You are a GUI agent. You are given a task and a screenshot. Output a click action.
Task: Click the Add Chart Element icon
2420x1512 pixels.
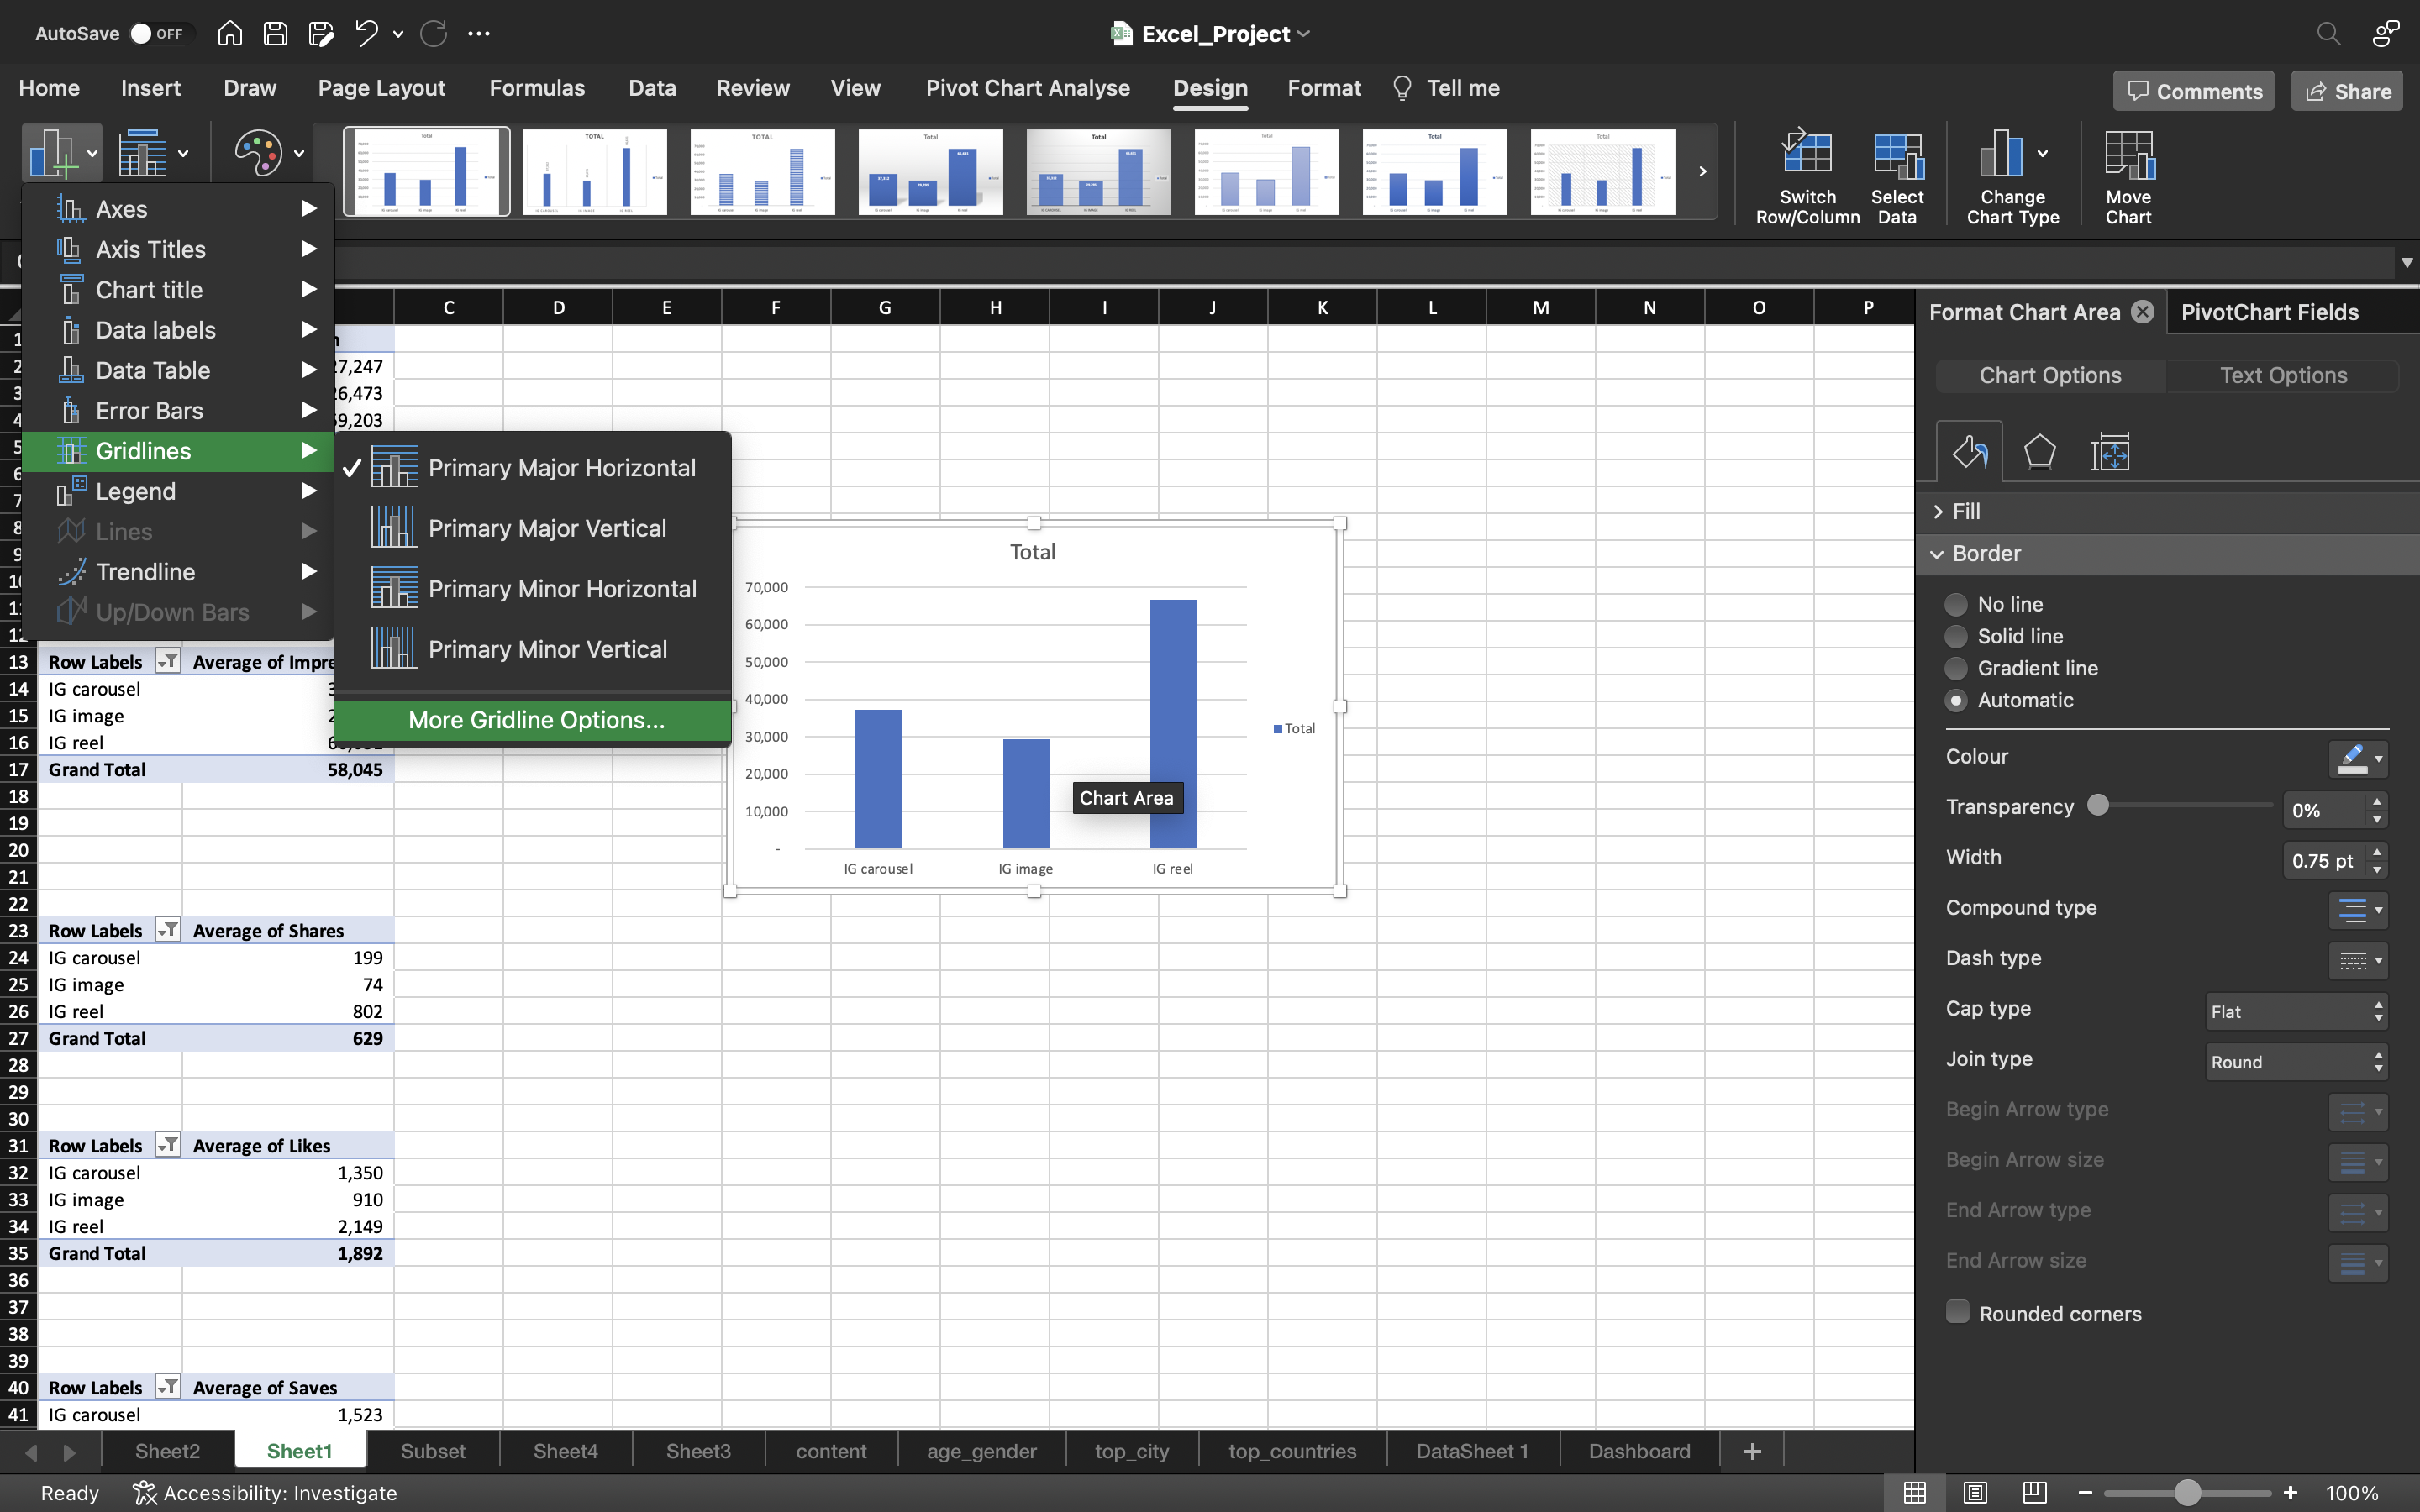tap(52, 153)
